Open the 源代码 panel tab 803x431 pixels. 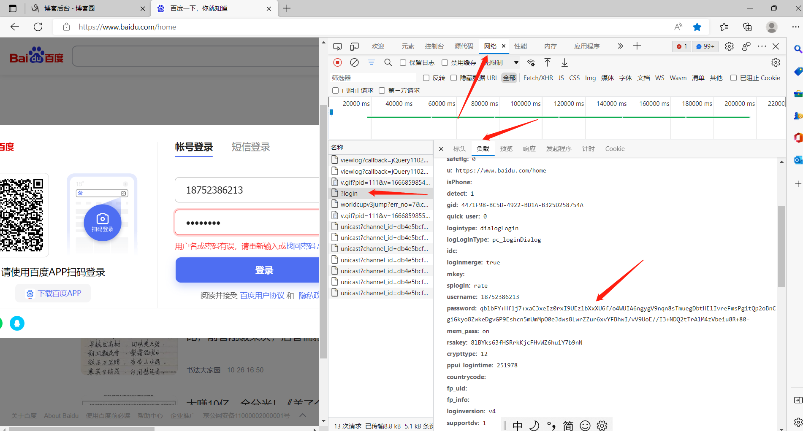click(464, 46)
